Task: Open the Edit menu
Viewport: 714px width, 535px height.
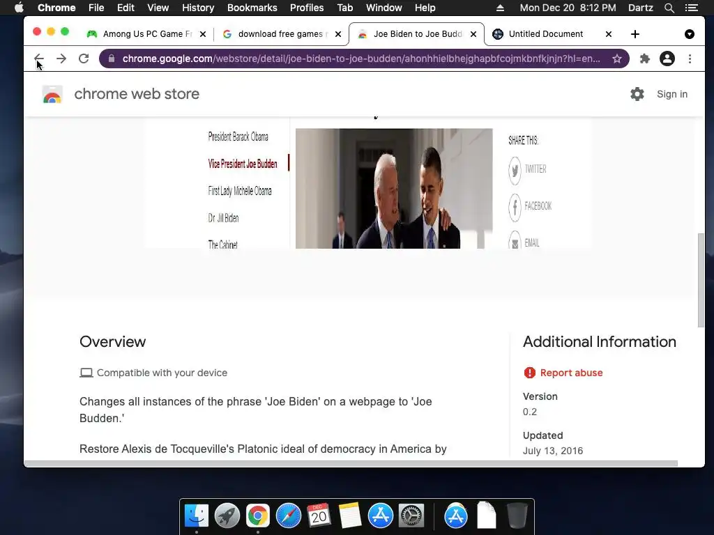Action: click(126, 8)
